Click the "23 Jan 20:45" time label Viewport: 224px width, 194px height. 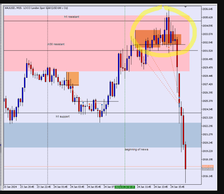[27, 187]
